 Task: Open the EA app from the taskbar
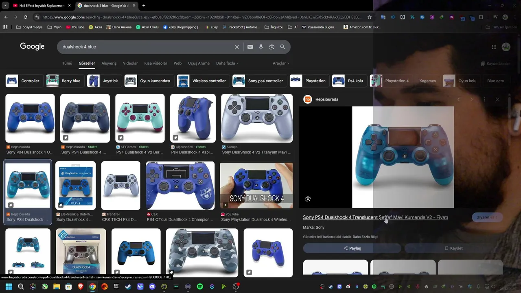tap(105, 286)
